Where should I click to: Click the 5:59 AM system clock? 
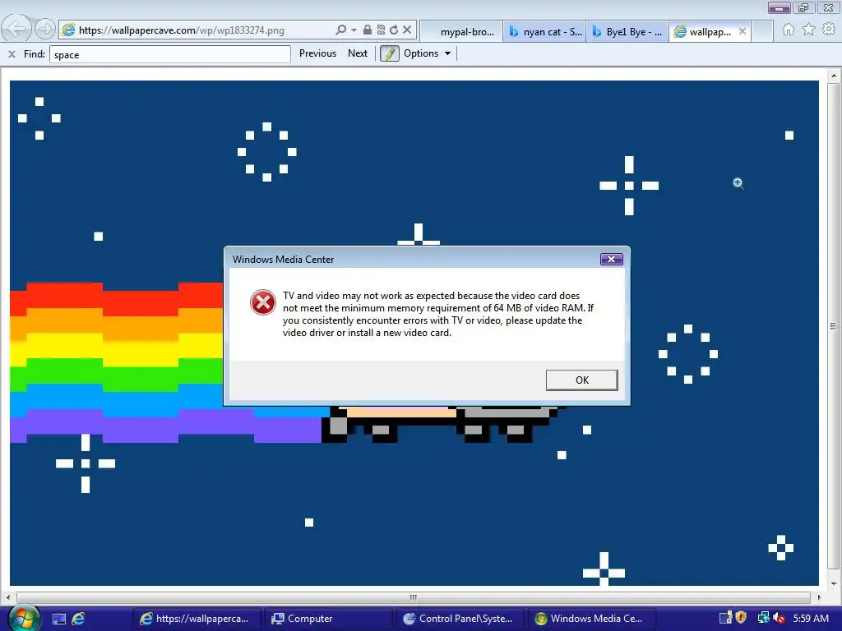point(811,619)
